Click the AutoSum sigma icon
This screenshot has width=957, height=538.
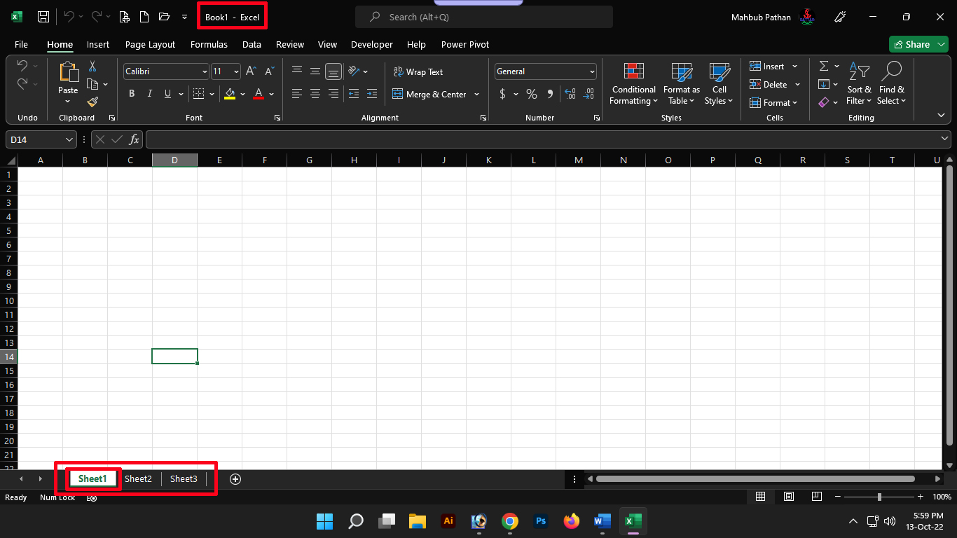tap(824, 66)
